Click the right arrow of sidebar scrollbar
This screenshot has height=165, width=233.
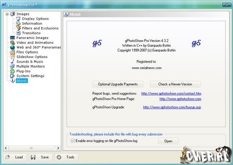pyautogui.click(x=58, y=148)
